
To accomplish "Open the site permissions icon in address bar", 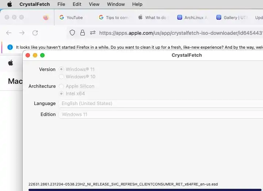I will click(92, 33).
